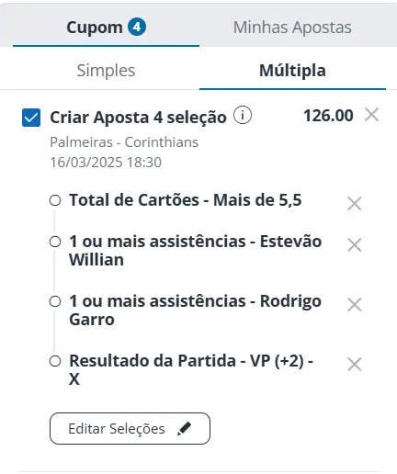Uncheck the Criar Aposta 4 seleção checkbox
This screenshot has width=397, height=474.
click(x=31, y=118)
